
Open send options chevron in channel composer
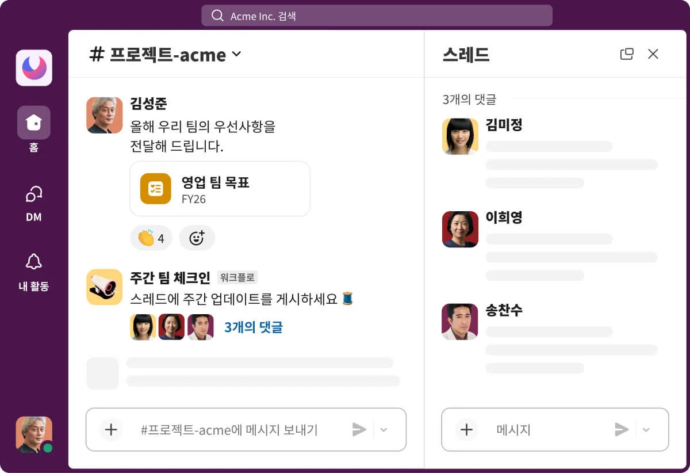pyautogui.click(x=384, y=430)
